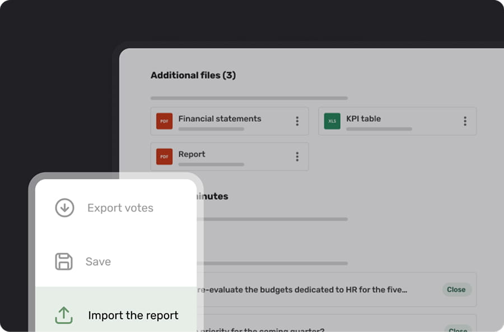Select the Export votes menu label

120,208
